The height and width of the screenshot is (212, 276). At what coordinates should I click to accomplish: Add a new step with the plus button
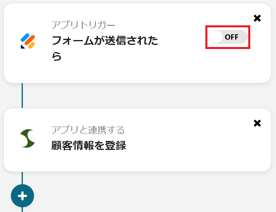pyautogui.click(x=22, y=196)
